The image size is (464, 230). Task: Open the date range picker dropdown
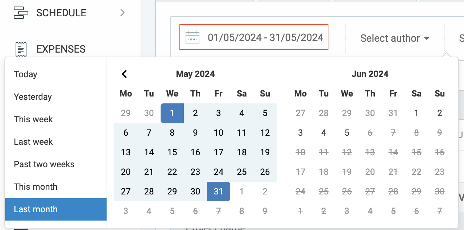point(254,37)
